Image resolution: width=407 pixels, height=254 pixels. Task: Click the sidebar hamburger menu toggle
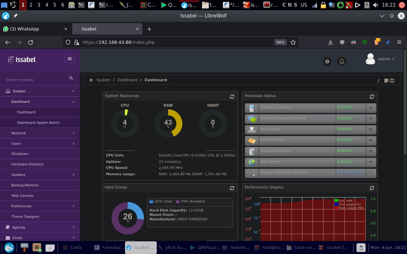tap(70, 58)
